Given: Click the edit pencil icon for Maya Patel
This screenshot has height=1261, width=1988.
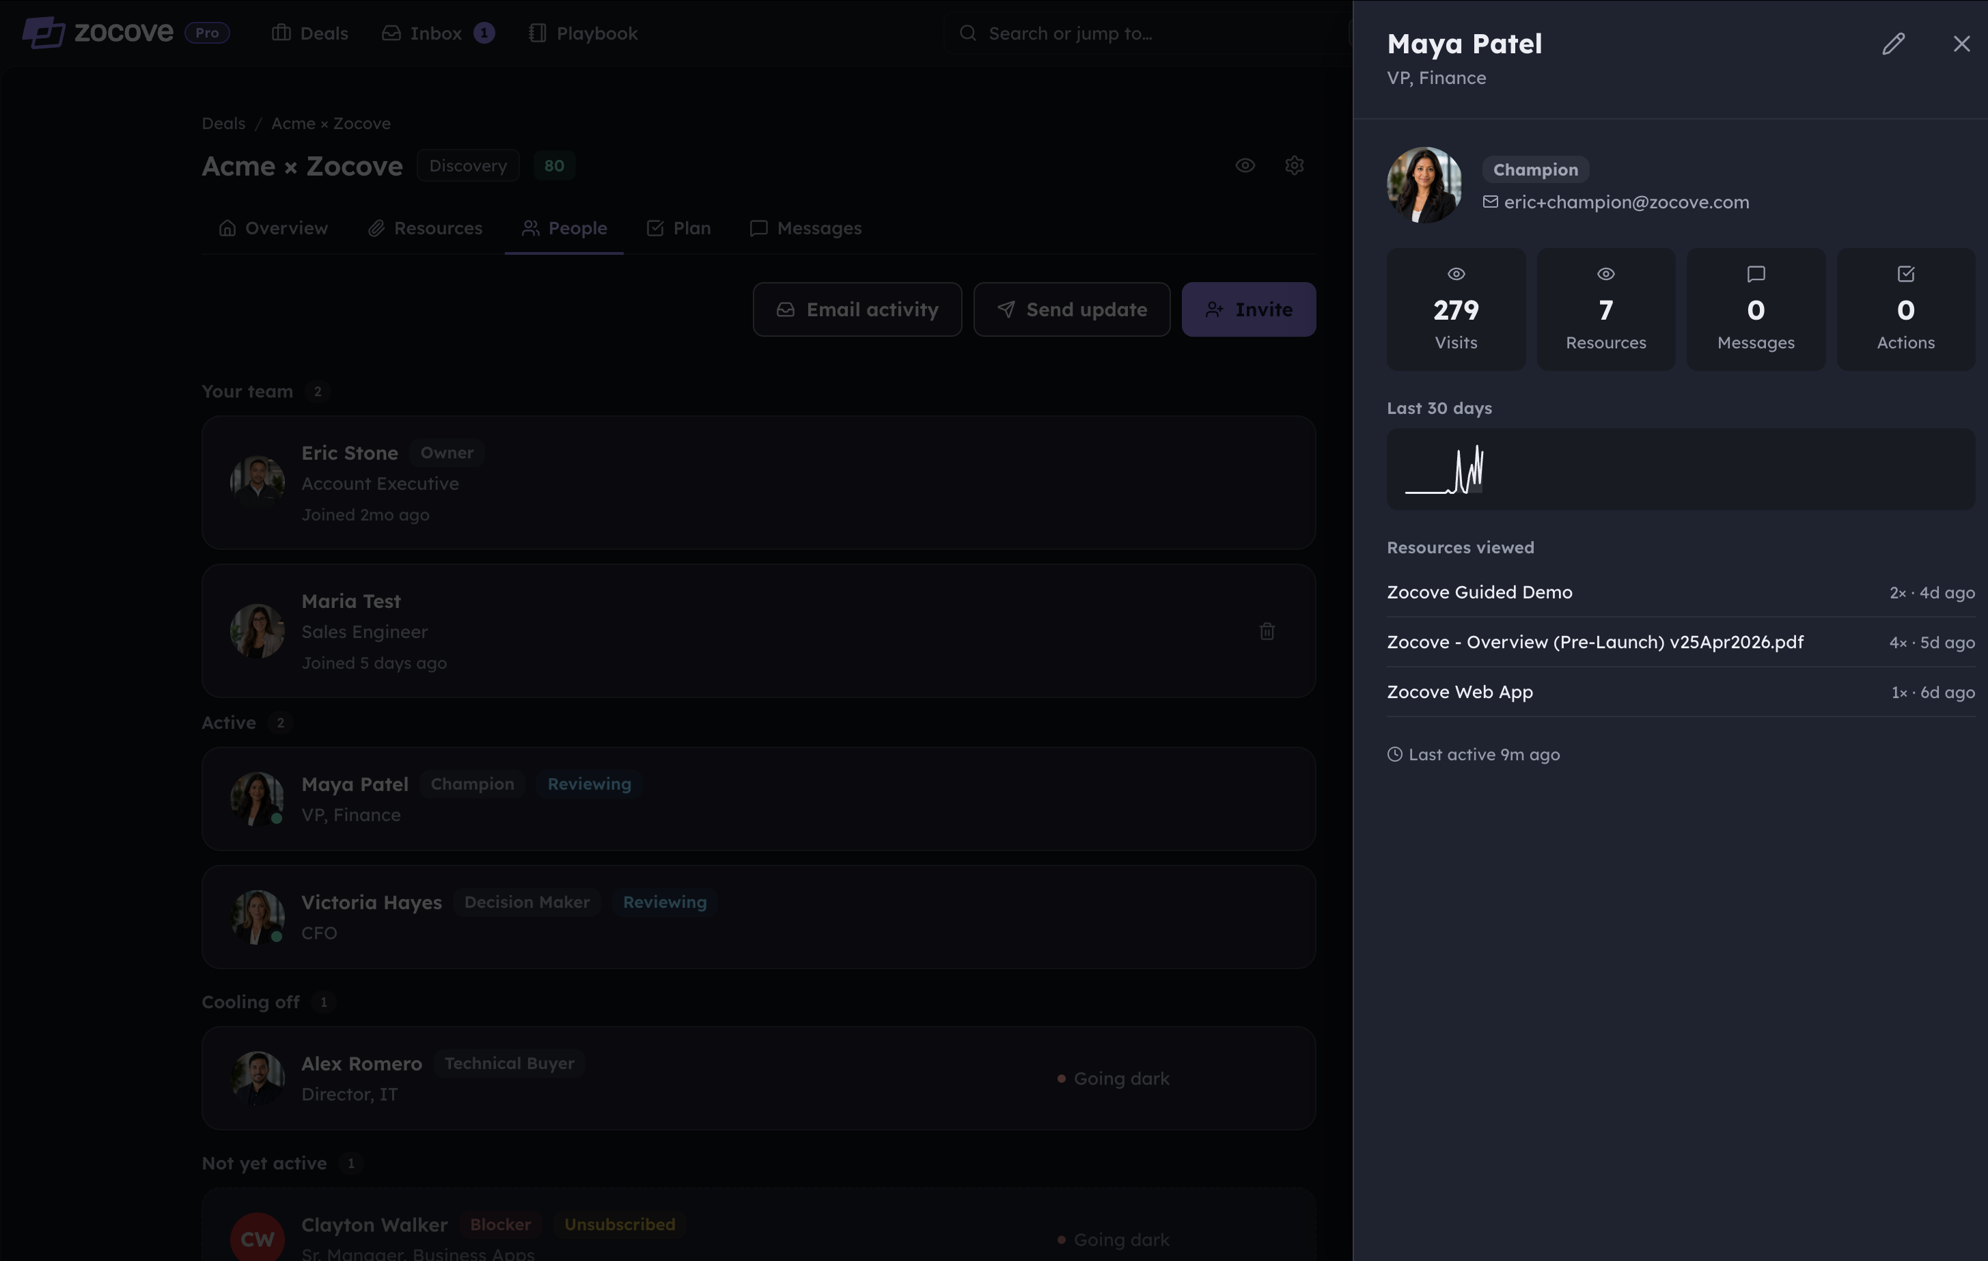Looking at the screenshot, I should pos(1893,44).
